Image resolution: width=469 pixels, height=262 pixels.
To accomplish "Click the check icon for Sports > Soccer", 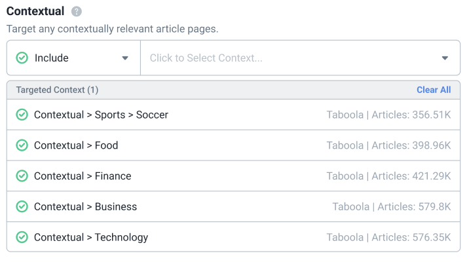I will click(22, 115).
